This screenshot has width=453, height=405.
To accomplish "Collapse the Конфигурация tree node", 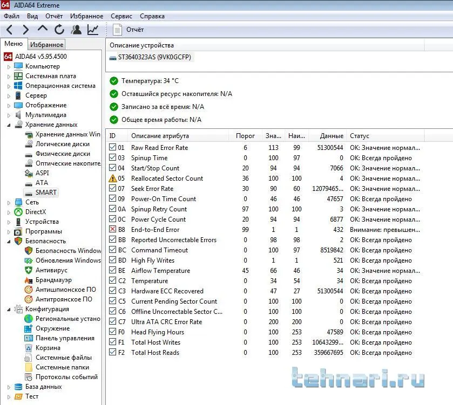I will (x=9, y=310).
